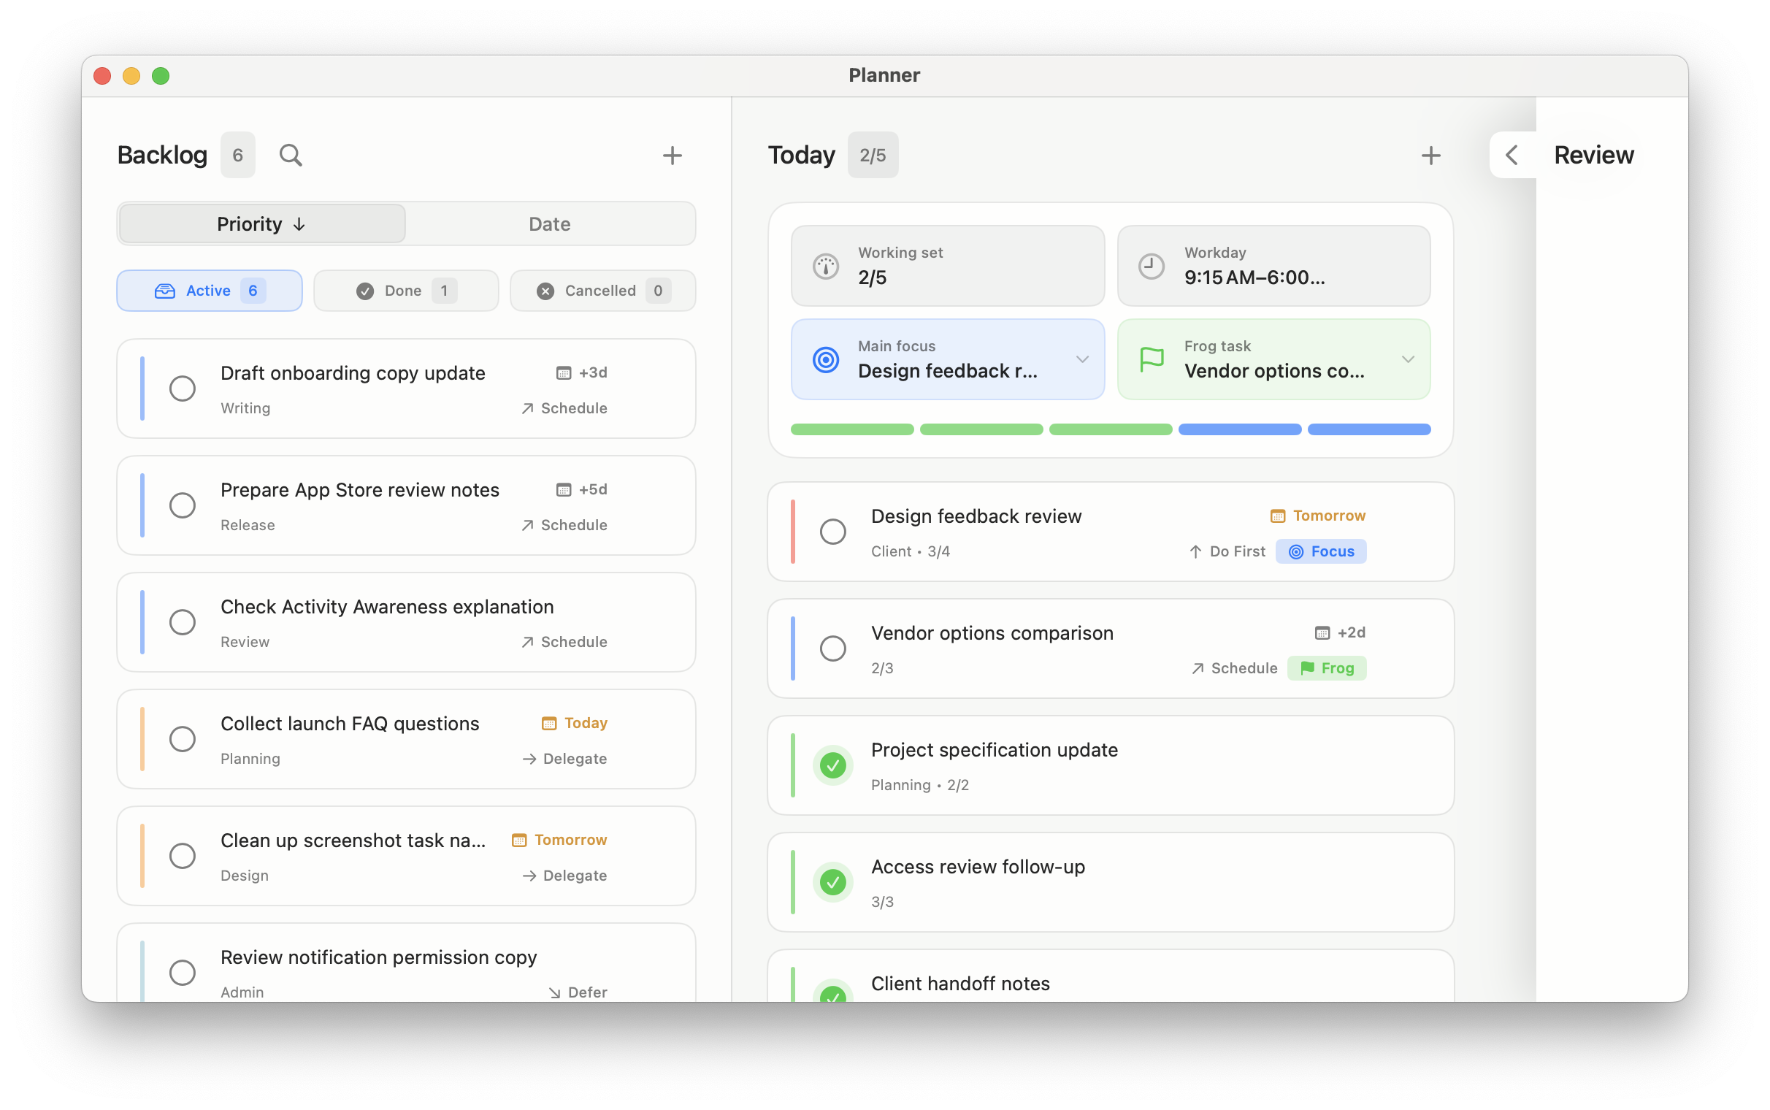
Task: Click the Frog task flag icon
Action: (1152, 359)
